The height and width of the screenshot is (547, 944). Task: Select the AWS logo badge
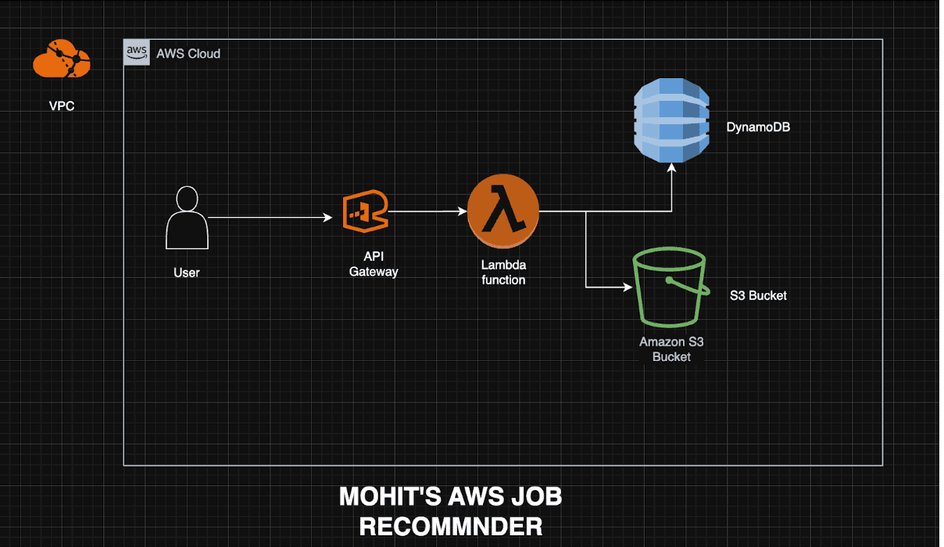pos(137,52)
